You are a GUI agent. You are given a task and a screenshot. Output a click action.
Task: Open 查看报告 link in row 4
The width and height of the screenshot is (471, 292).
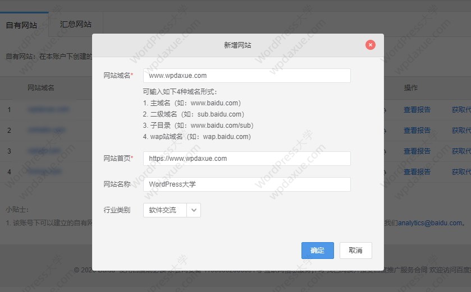point(417,172)
